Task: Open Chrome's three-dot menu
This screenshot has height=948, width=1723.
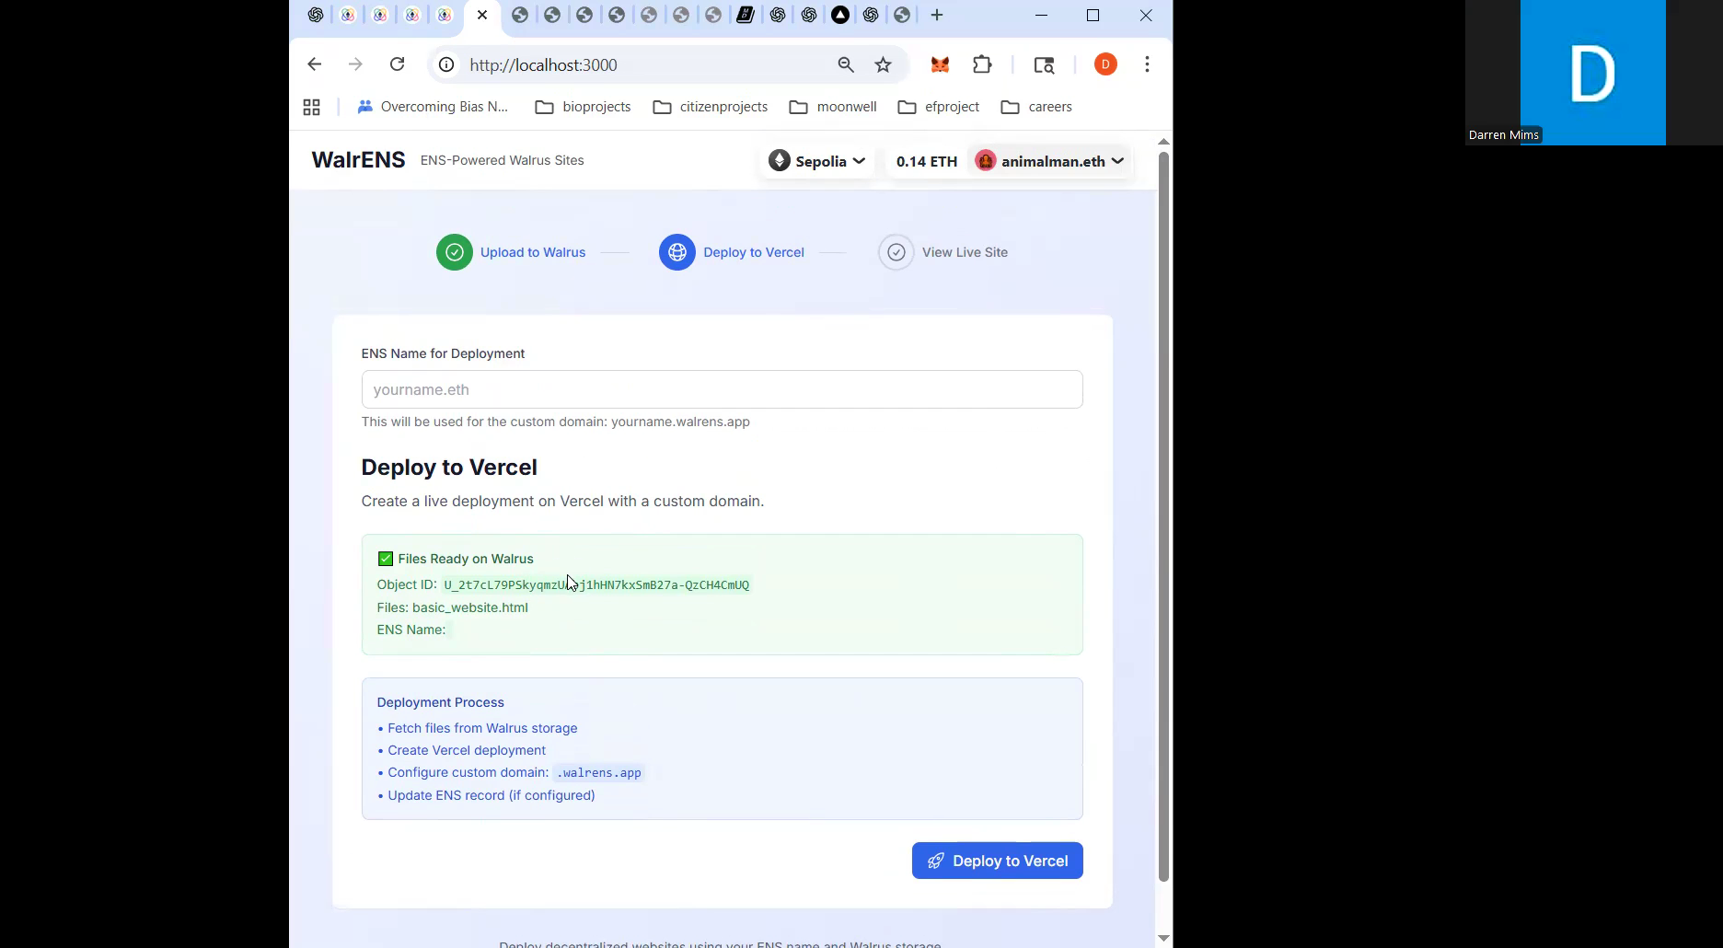Action: coord(1146,64)
